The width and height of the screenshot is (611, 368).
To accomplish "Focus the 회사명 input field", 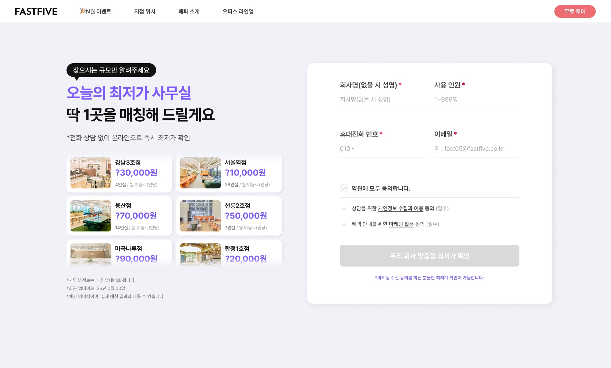I will click(382, 99).
